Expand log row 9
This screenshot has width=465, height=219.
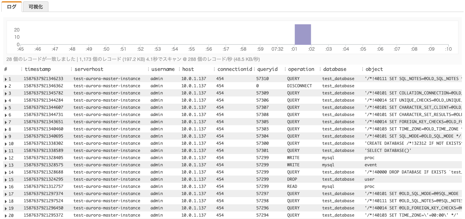tap(6, 136)
